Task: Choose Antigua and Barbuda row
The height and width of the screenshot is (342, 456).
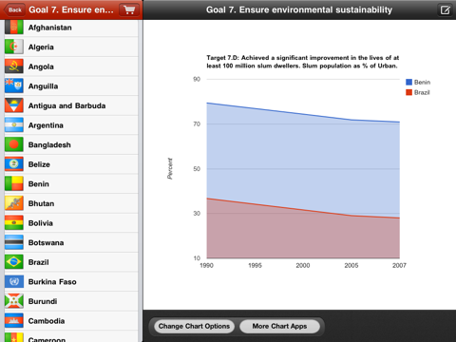Action: click(x=71, y=105)
